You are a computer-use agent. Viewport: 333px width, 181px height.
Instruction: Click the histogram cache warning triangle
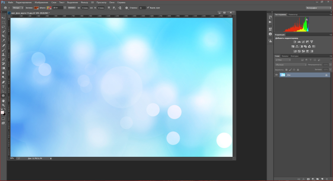pos(306,19)
